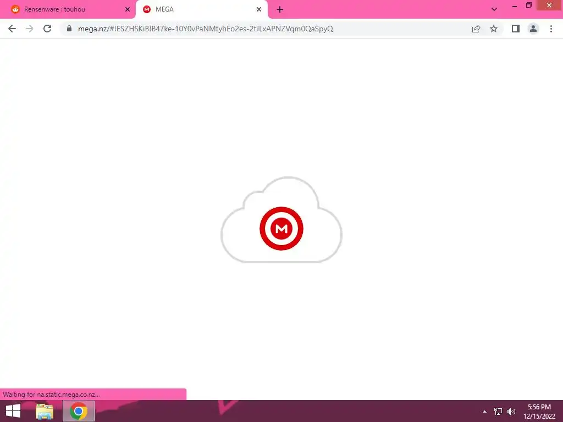This screenshot has height=422, width=563.
Task: Bookmark this tab with the star
Action: 494,29
